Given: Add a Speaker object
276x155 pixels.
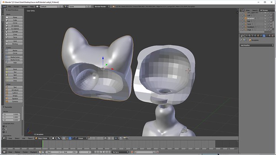Looking at the screenshot, I should click(14, 99).
